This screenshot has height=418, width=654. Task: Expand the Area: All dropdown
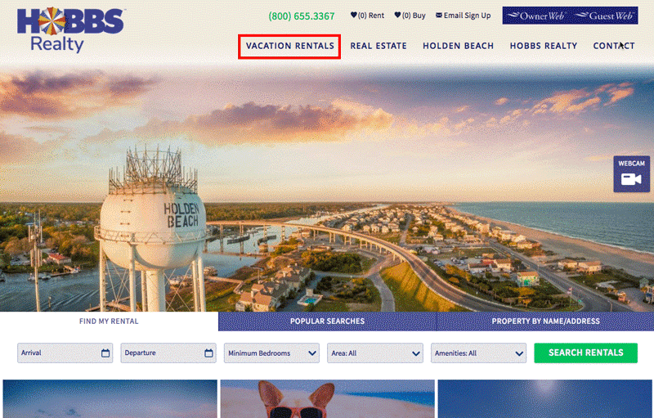pyautogui.click(x=375, y=353)
